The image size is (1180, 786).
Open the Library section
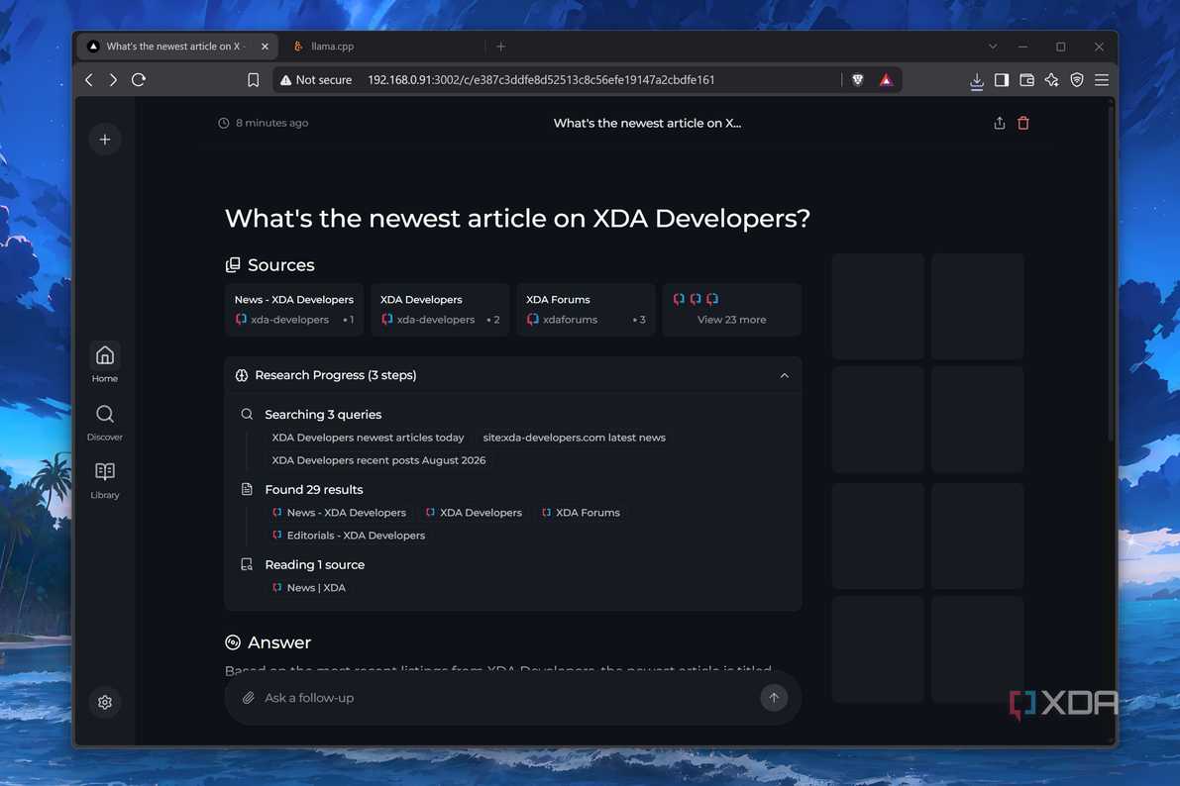click(105, 480)
